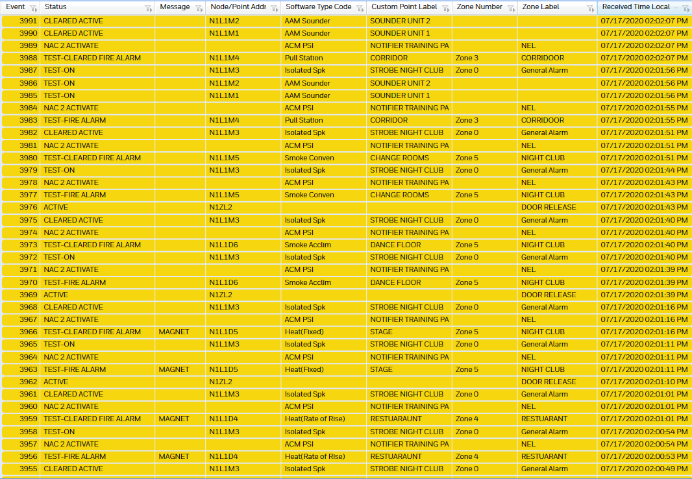692x479 pixels.
Task: Sort by the Event column header
Action: pos(16,7)
